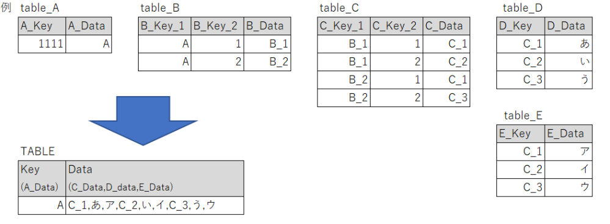Click the cell containing 1111
Viewport: 610px width, 224px height.
pos(42,44)
